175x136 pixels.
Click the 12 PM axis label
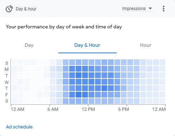pyautogui.click(x=88, y=109)
